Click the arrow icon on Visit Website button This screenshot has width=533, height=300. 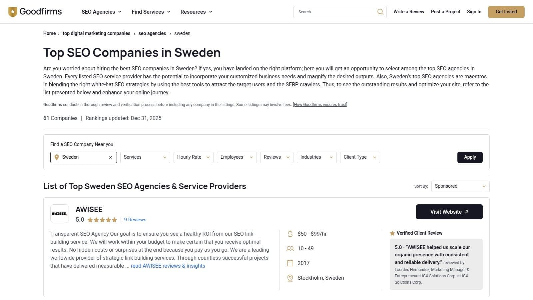[x=466, y=212]
